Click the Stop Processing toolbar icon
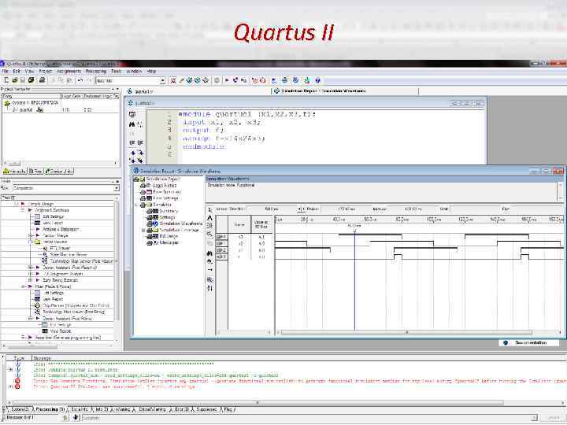 (217, 80)
